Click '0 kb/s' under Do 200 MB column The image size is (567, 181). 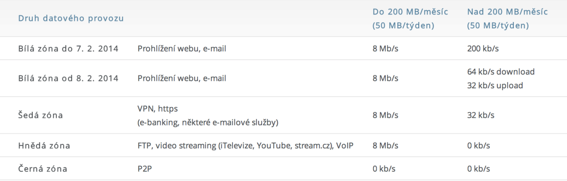[x=384, y=169]
